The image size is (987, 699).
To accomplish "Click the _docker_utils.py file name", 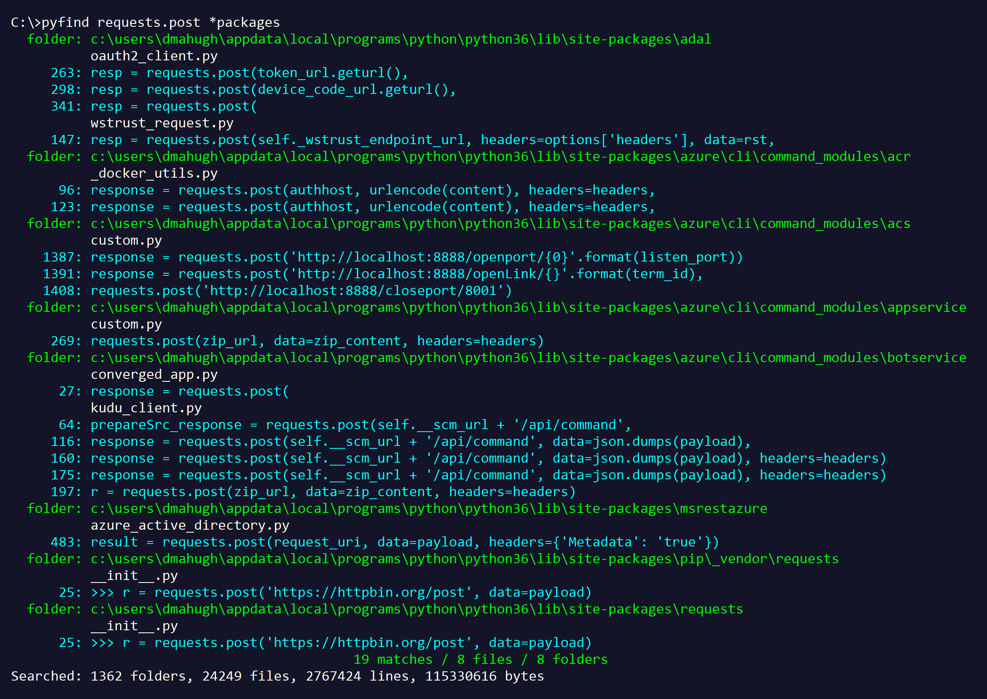I will [x=154, y=173].
